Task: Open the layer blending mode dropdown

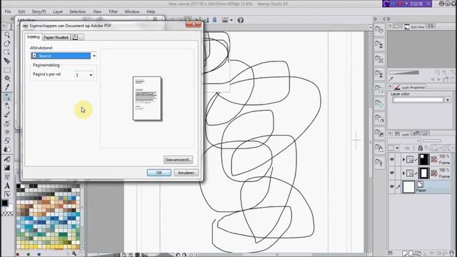Action: click(x=403, y=141)
